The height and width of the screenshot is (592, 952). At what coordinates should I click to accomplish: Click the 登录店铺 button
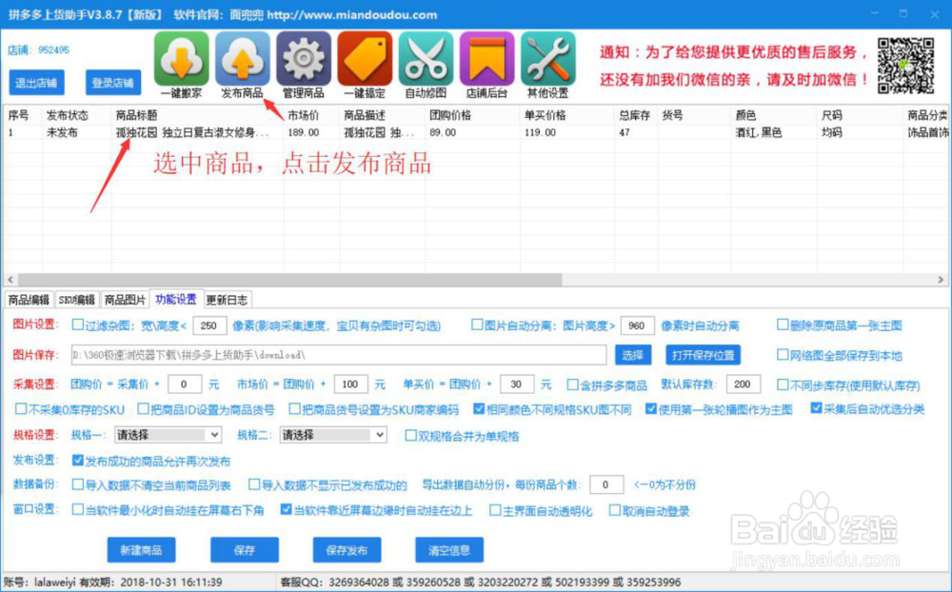click(x=113, y=83)
